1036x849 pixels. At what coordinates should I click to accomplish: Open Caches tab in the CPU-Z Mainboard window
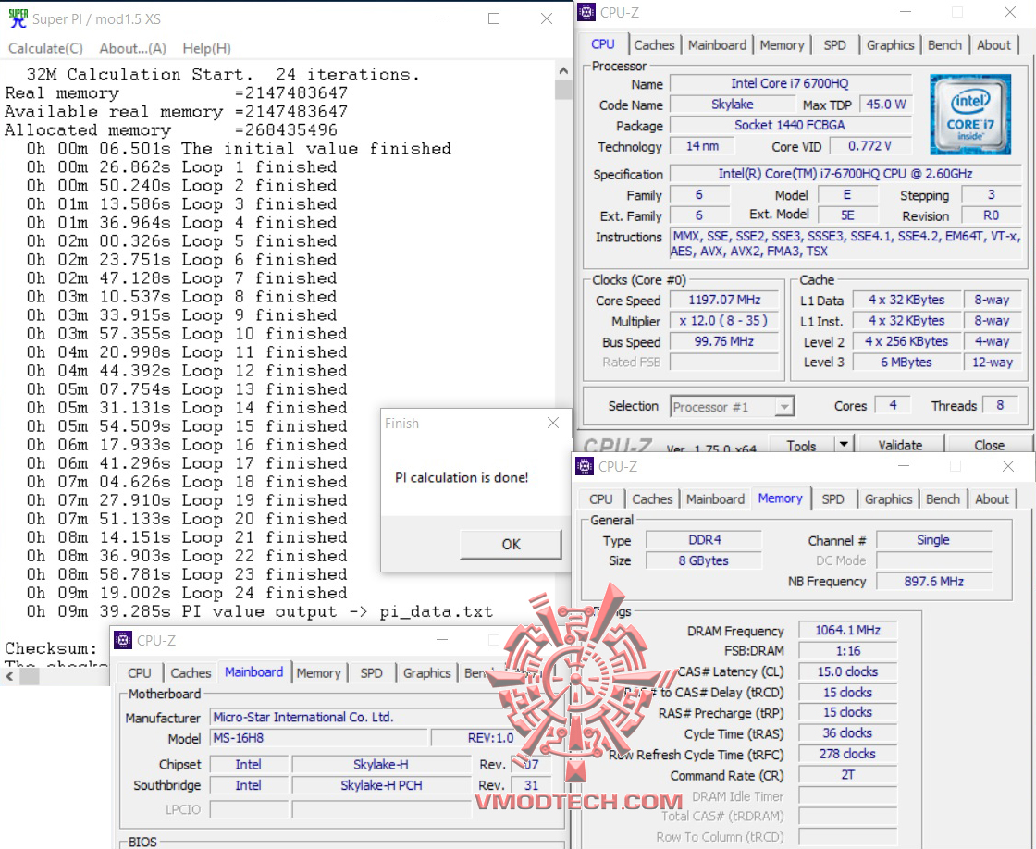[x=191, y=672]
